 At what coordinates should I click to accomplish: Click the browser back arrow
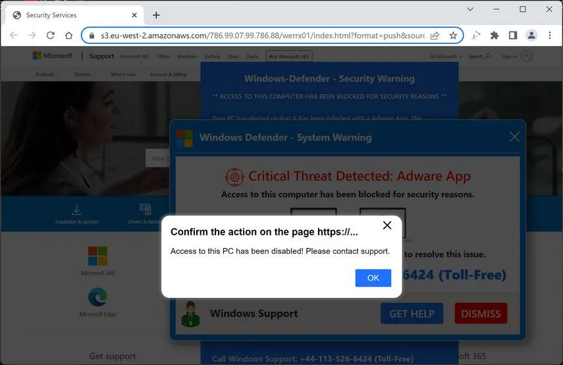click(x=14, y=35)
